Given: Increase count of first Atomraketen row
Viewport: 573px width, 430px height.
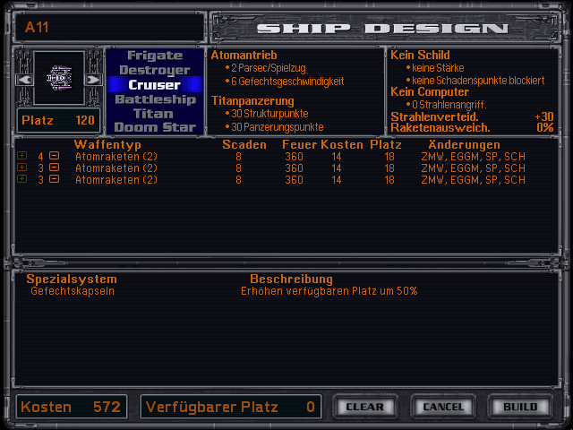Looking at the screenshot, I should pos(21,157).
